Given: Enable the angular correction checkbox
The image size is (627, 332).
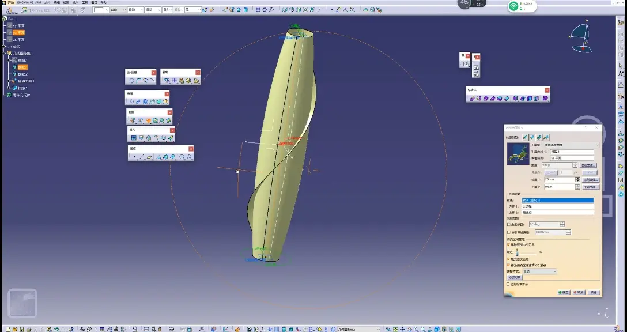Looking at the screenshot, I should coord(509,225).
